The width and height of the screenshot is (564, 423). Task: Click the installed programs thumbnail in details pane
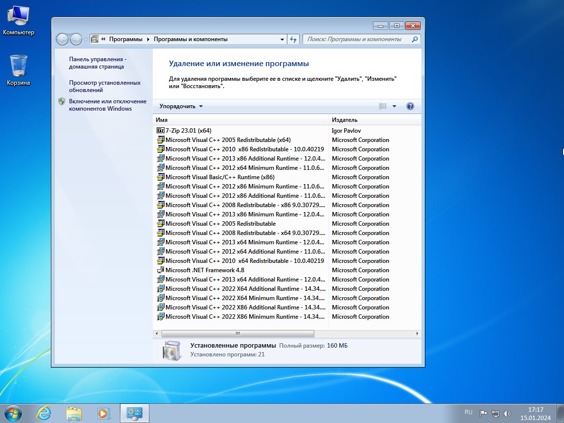click(x=172, y=350)
